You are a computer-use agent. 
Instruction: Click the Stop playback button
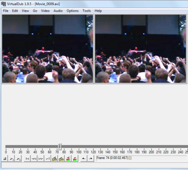[5, 158]
